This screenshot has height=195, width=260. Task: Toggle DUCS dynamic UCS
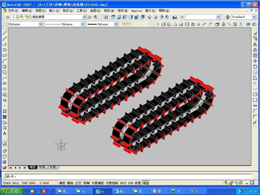pyautogui.click(x=123, y=183)
